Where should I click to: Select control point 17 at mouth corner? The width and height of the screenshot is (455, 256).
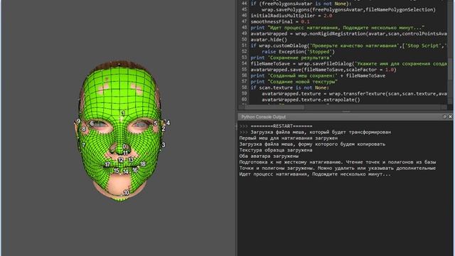(x=107, y=164)
